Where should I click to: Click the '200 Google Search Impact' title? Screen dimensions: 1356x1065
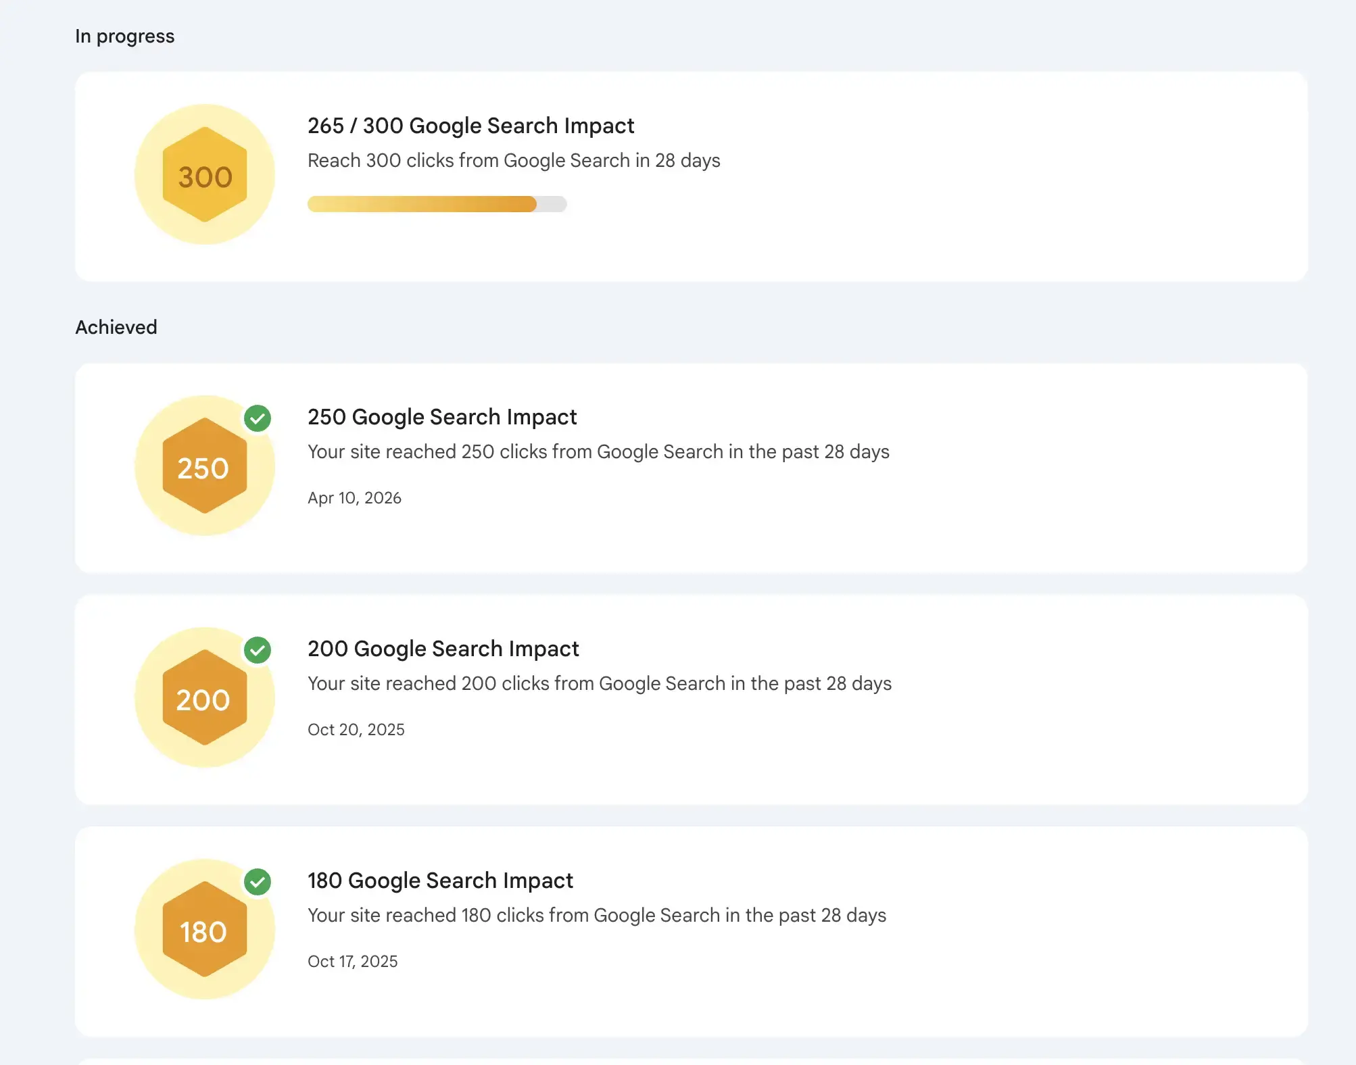[443, 649]
